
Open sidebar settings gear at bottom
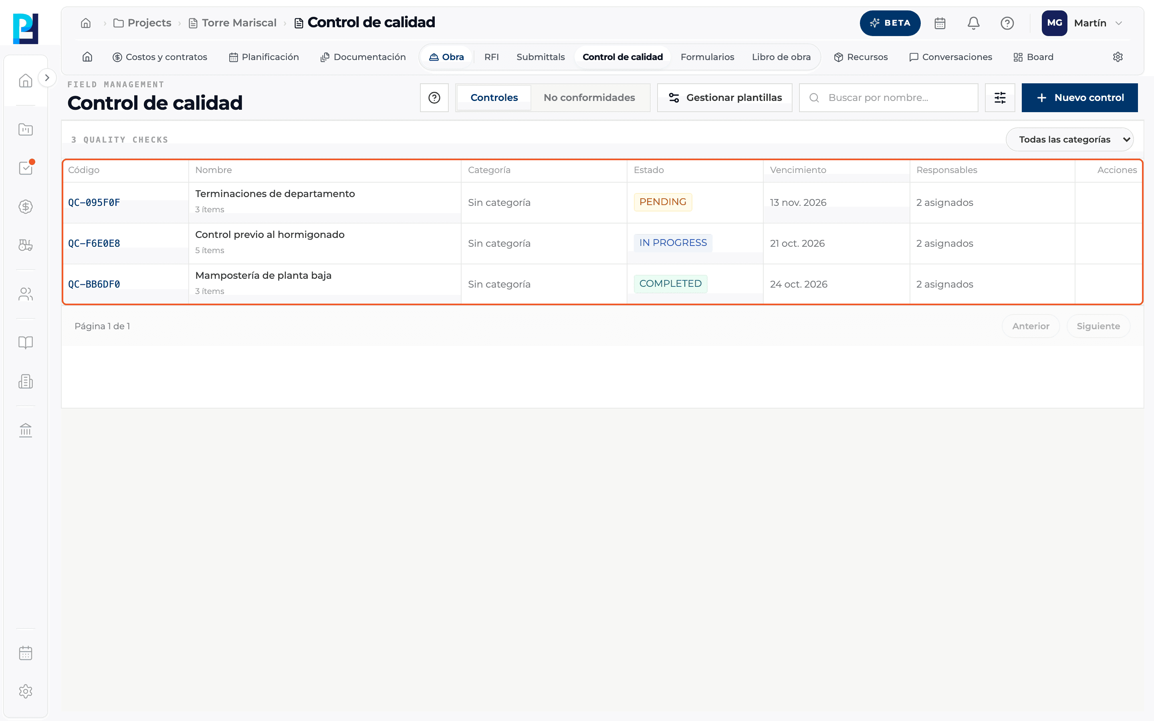(26, 691)
